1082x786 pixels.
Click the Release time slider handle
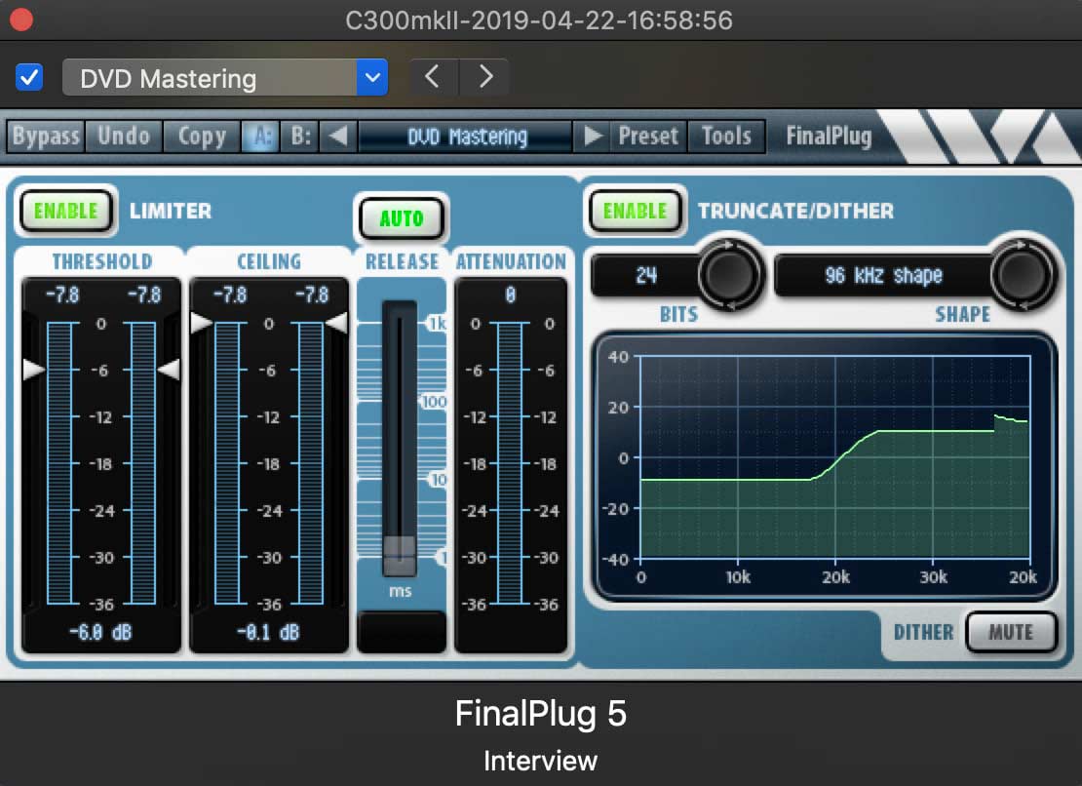coord(400,555)
